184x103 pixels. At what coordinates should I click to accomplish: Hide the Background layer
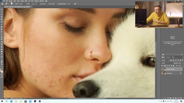point(162,73)
